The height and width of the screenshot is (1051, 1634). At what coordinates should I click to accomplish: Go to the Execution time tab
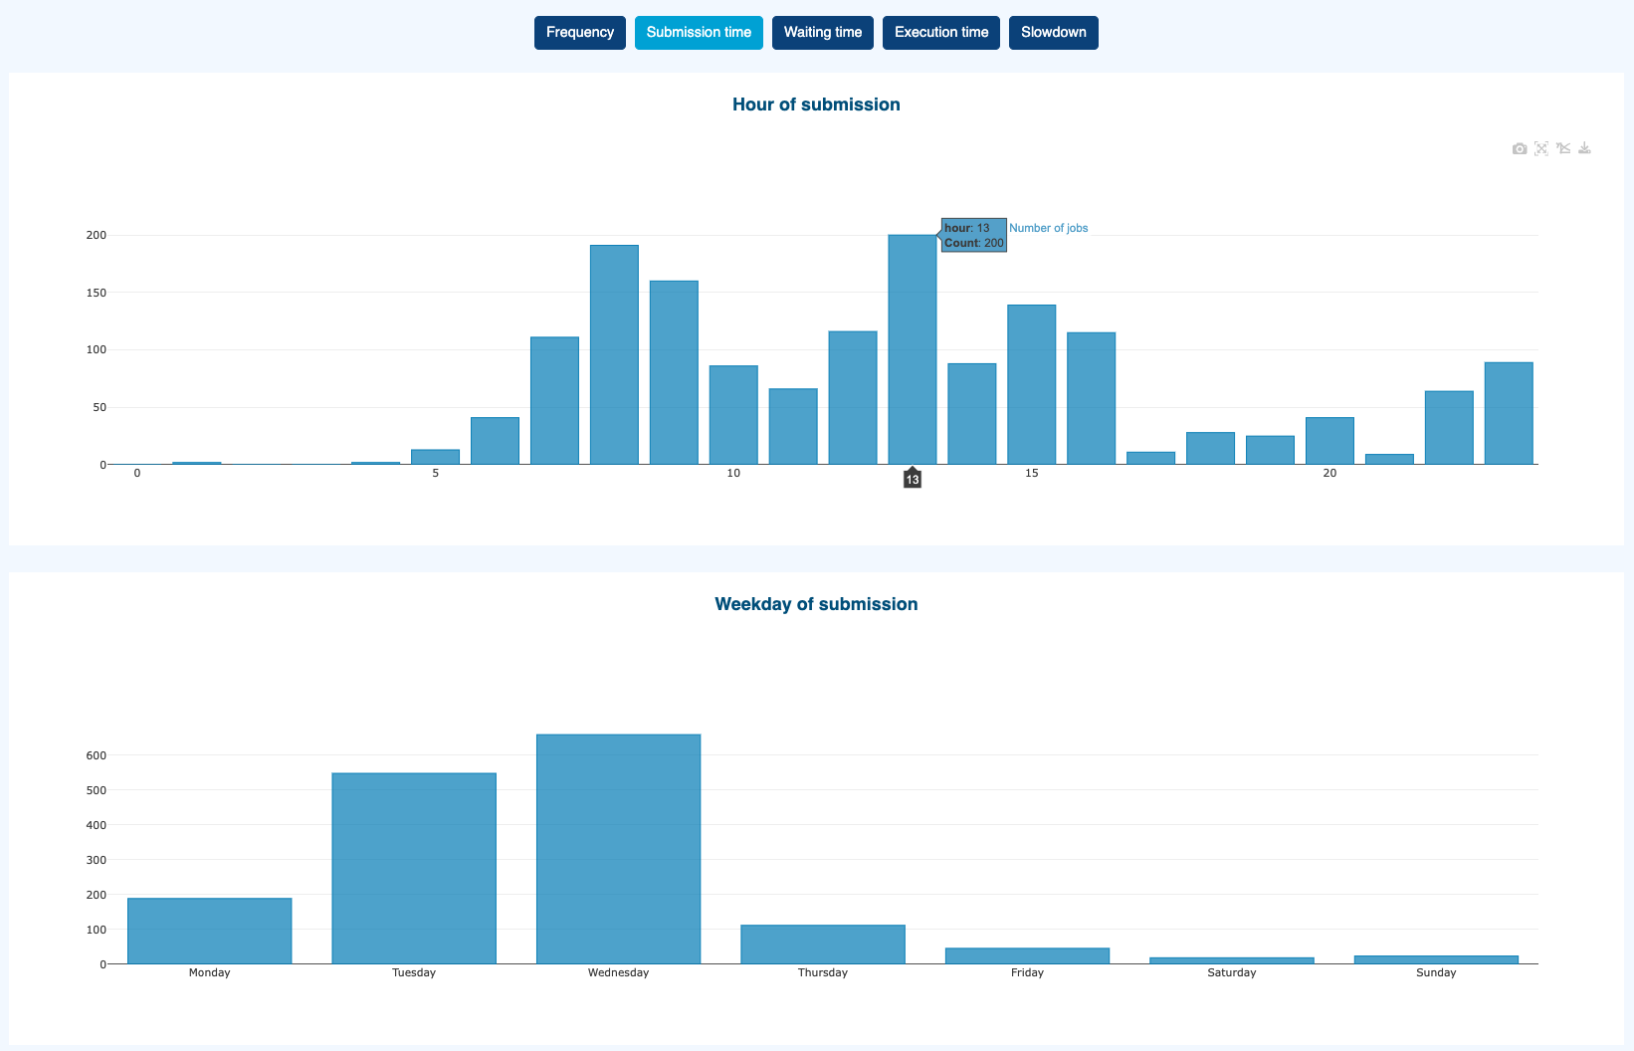[940, 33]
